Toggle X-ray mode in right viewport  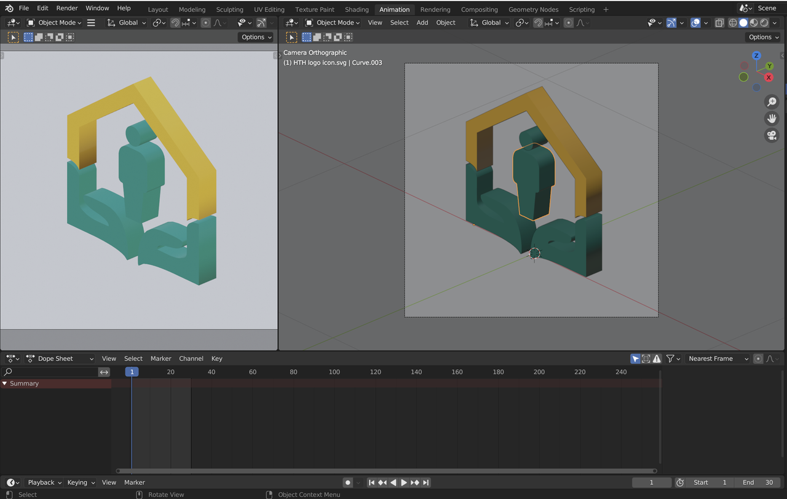click(x=719, y=23)
